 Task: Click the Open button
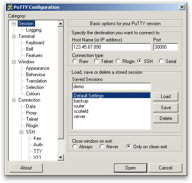pos(130,168)
